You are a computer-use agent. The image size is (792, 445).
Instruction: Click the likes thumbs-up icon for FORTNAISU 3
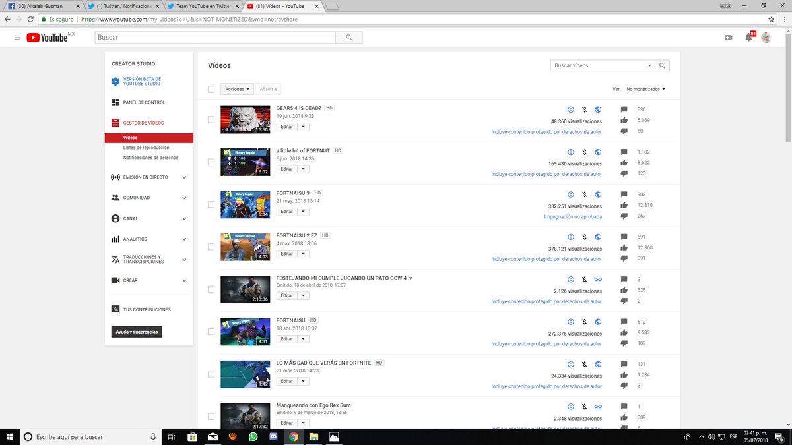click(x=624, y=205)
